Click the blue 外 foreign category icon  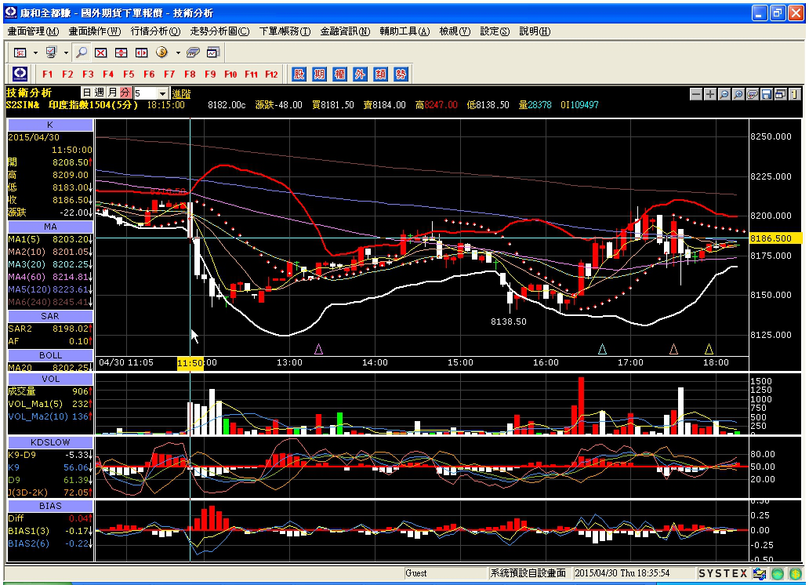(x=360, y=74)
